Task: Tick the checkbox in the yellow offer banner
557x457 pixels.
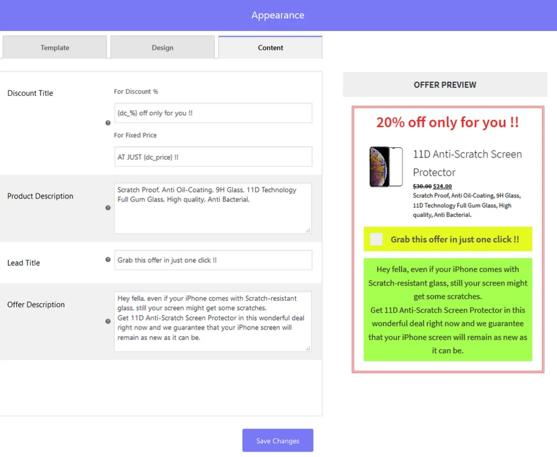Action: (x=375, y=239)
